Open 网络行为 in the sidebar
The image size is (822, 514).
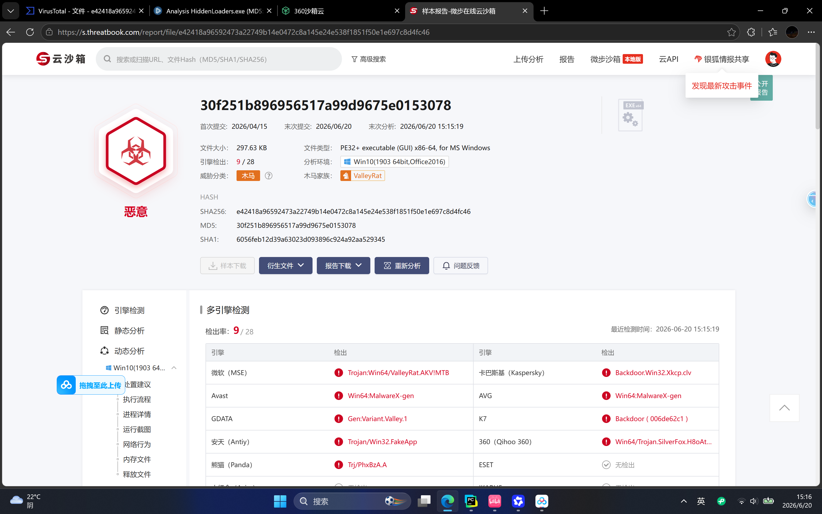click(x=137, y=444)
